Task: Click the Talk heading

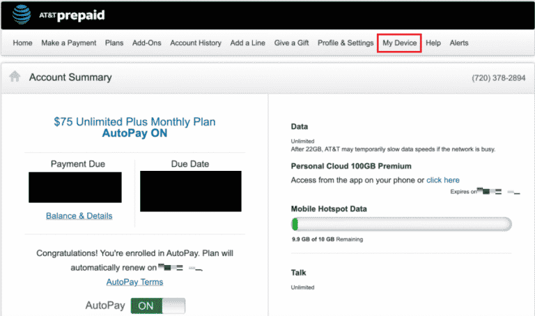Action: pos(299,273)
